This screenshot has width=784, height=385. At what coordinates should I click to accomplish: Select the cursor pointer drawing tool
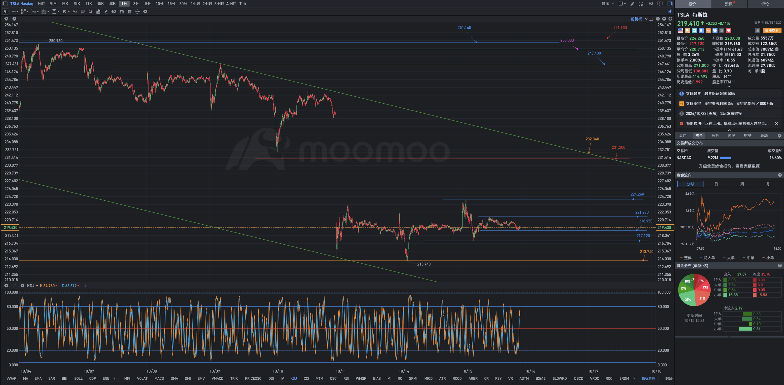[5, 12]
